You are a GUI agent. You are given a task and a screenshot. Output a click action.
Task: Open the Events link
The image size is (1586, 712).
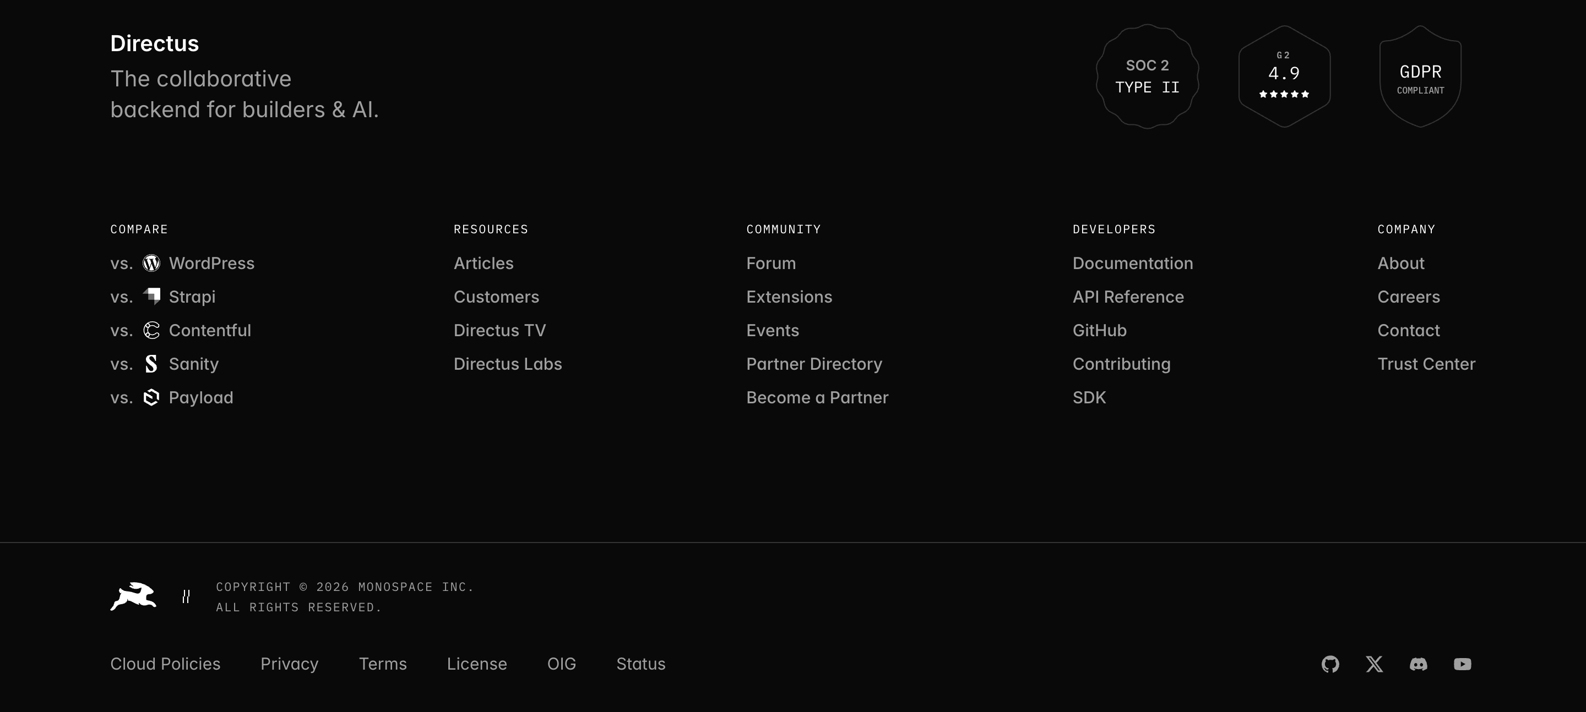[773, 331]
